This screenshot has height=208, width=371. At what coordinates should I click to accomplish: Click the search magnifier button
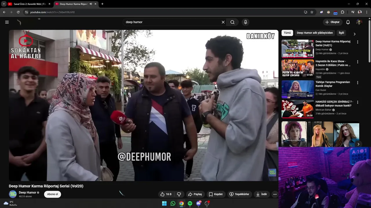232,22
